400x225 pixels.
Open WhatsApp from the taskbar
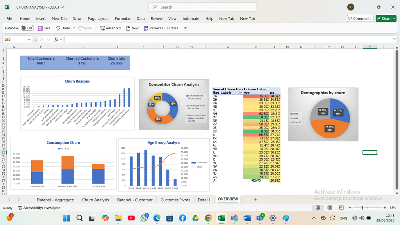(144, 218)
